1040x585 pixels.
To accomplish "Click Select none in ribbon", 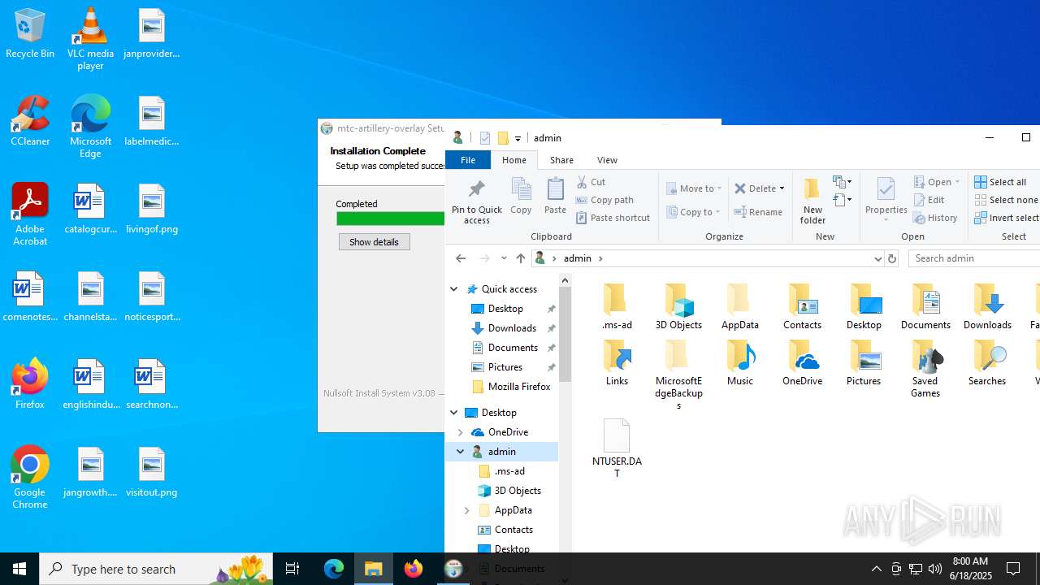I will [x=1007, y=200].
